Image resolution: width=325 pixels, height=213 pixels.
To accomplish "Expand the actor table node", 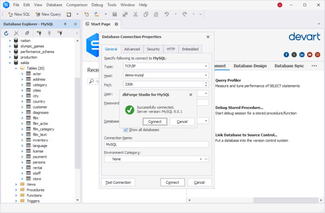I will coord(22,74).
